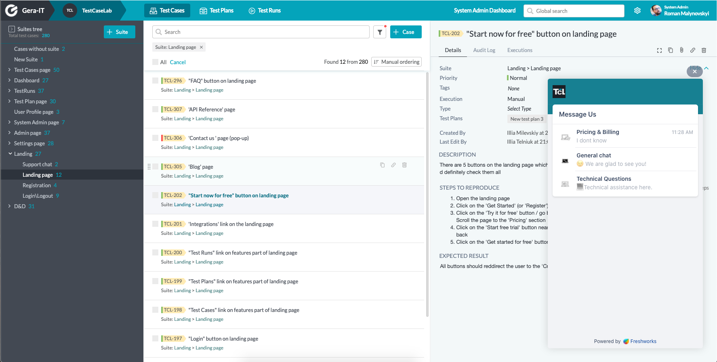
Task: Remove the Suite: Landing page filter chip
Action: 201,47
